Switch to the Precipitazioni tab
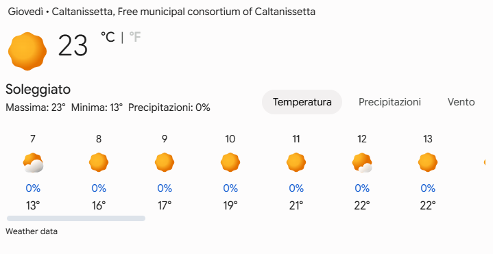The width and height of the screenshot is (493, 254). pyautogui.click(x=389, y=102)
